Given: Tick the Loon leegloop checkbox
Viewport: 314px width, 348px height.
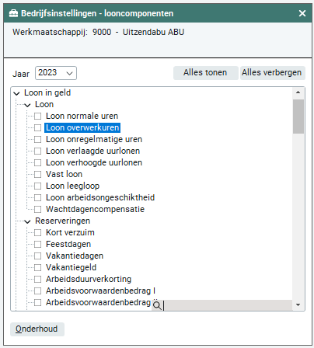Looking at the screenshot, I should 38,186.
